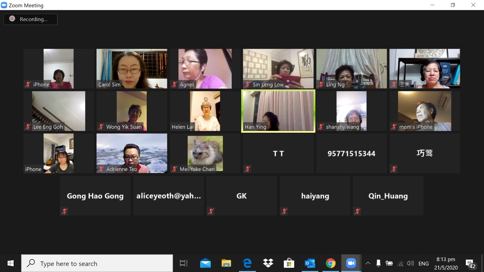
Task: Select the 王美 participant video
Action: [x=425, y=69]
